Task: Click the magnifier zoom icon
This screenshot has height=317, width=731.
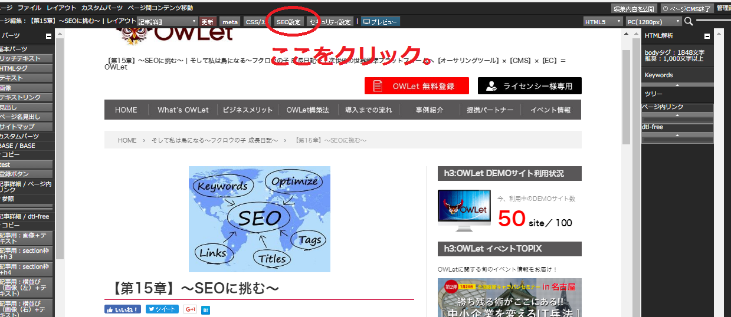Action: [689, 22]
